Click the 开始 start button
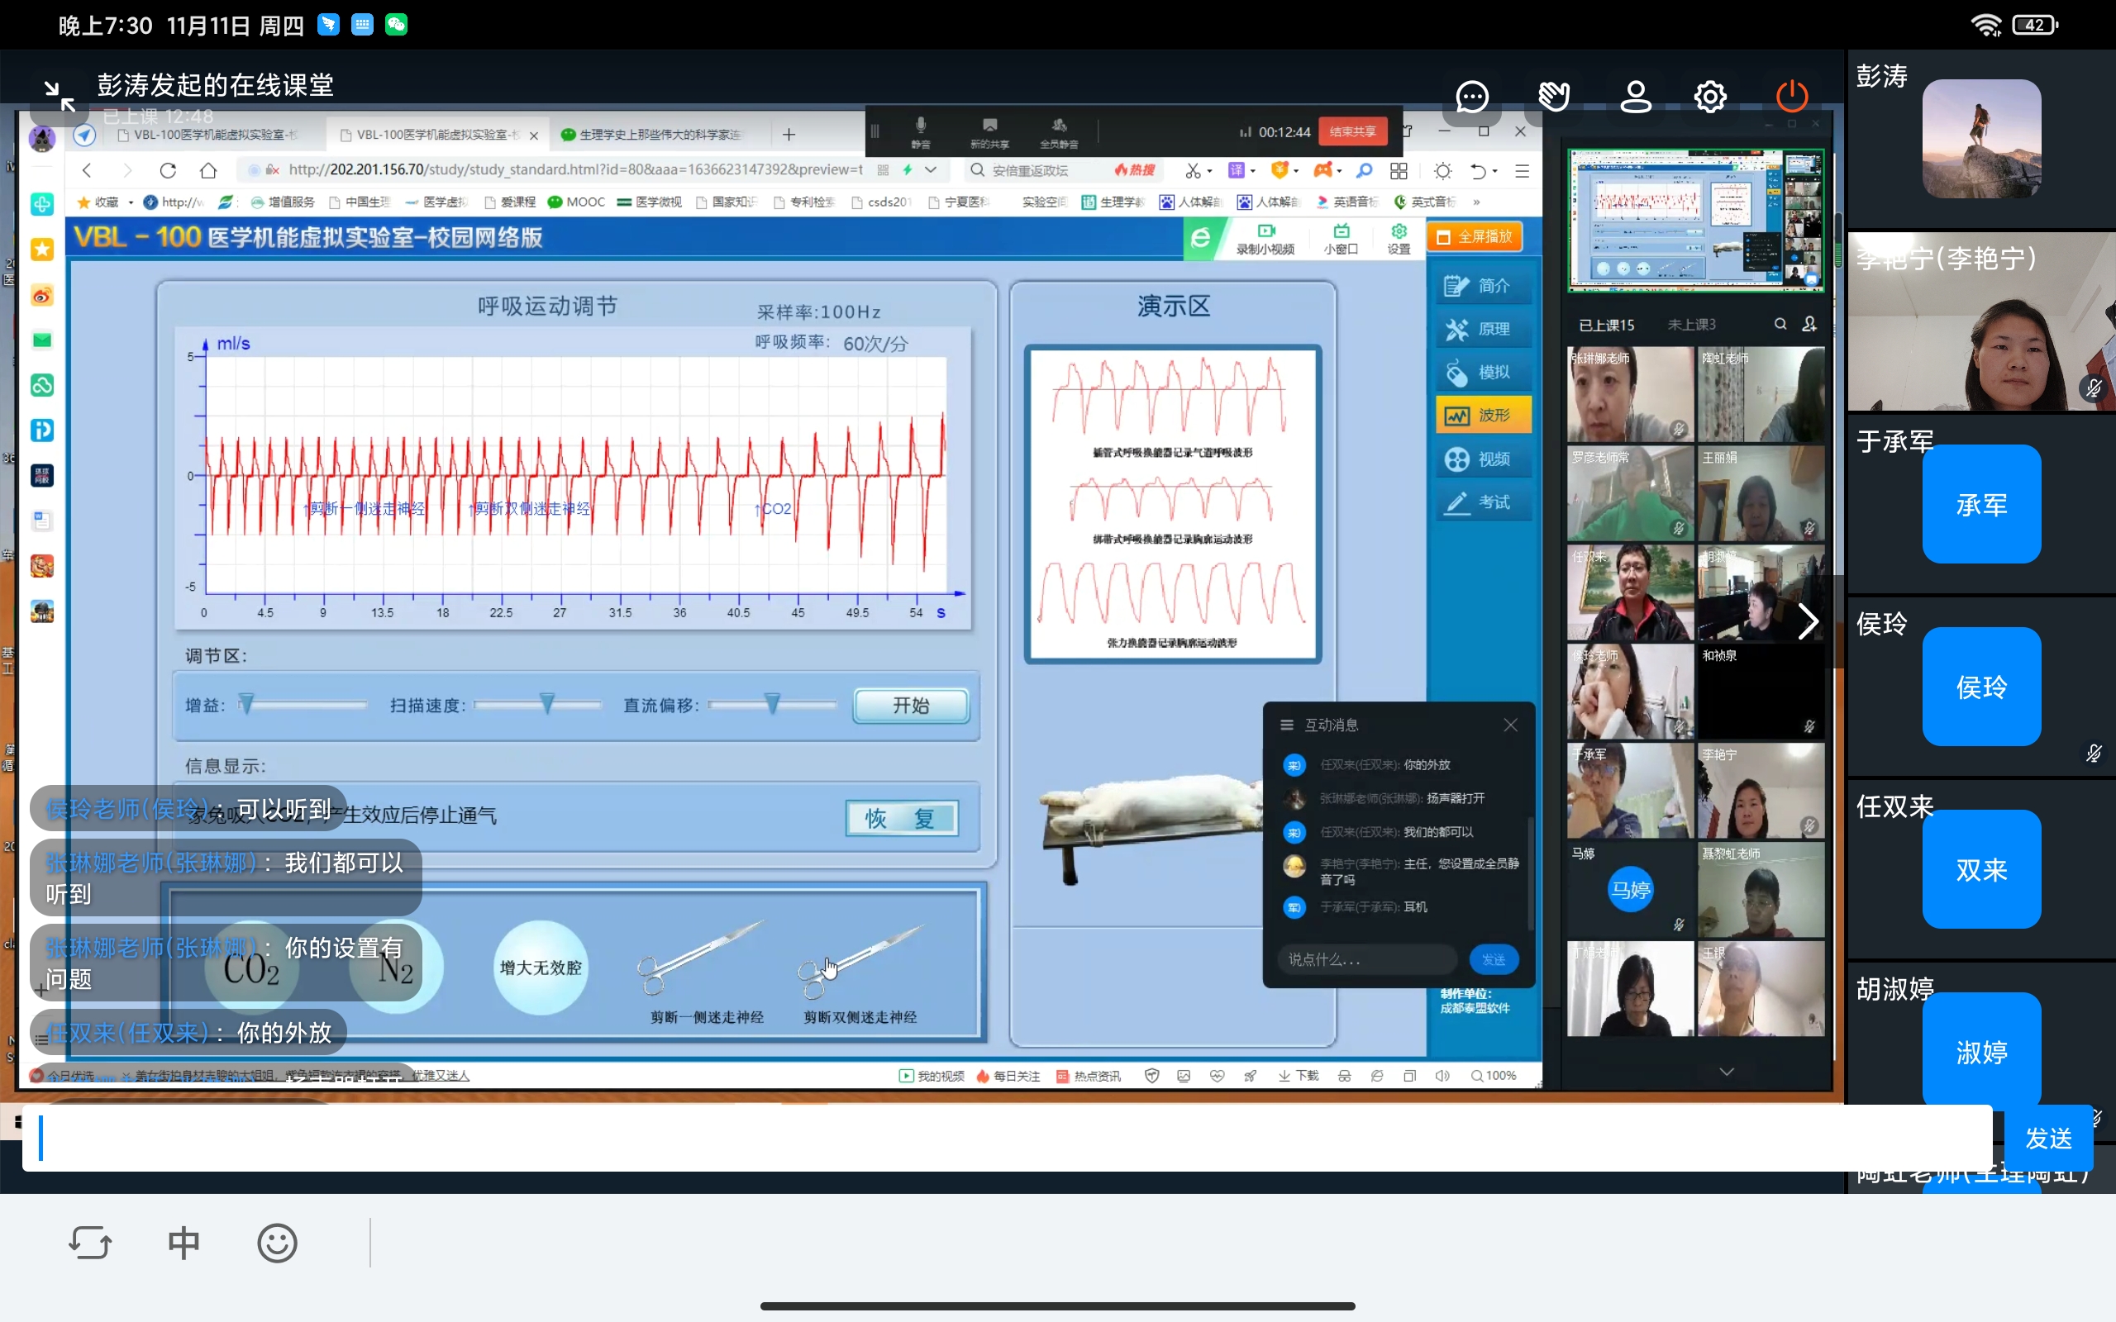 click(x=910, y=706)
